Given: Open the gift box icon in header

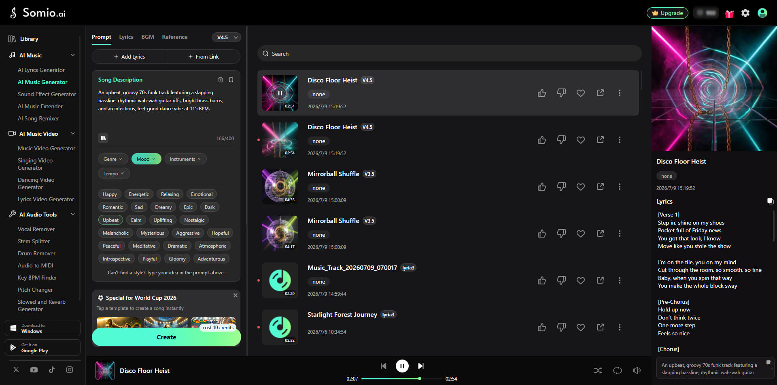Looking at the screenshot, I should coord(729,13).
